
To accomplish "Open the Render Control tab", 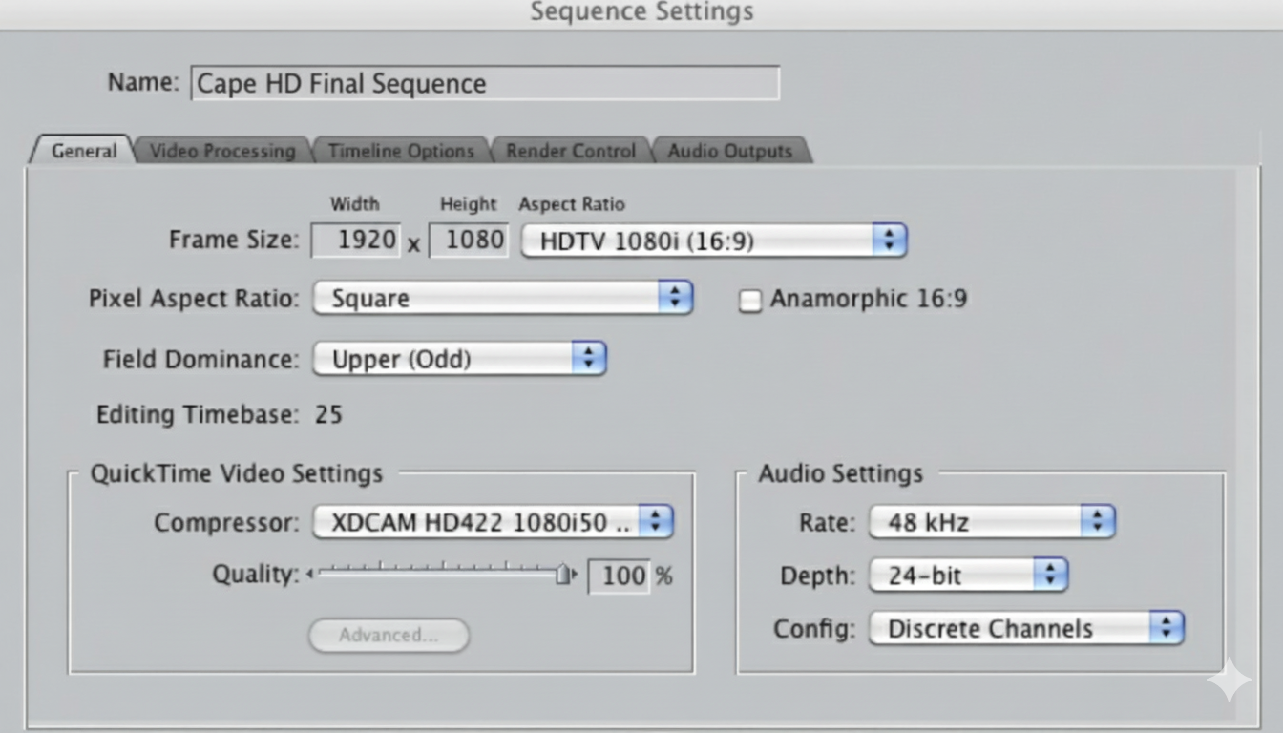I will click(x=570, y=151).
